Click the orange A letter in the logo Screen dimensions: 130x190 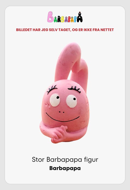click(x=72, y=19)
